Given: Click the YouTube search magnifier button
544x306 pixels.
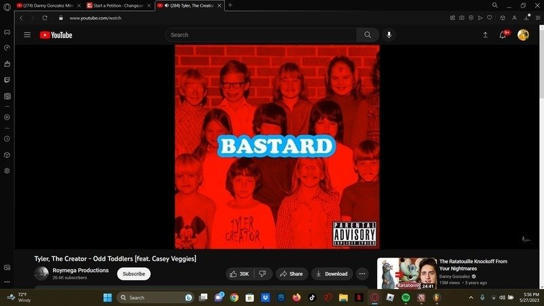Looking at the screenshot, I should [x=368, y=35].
